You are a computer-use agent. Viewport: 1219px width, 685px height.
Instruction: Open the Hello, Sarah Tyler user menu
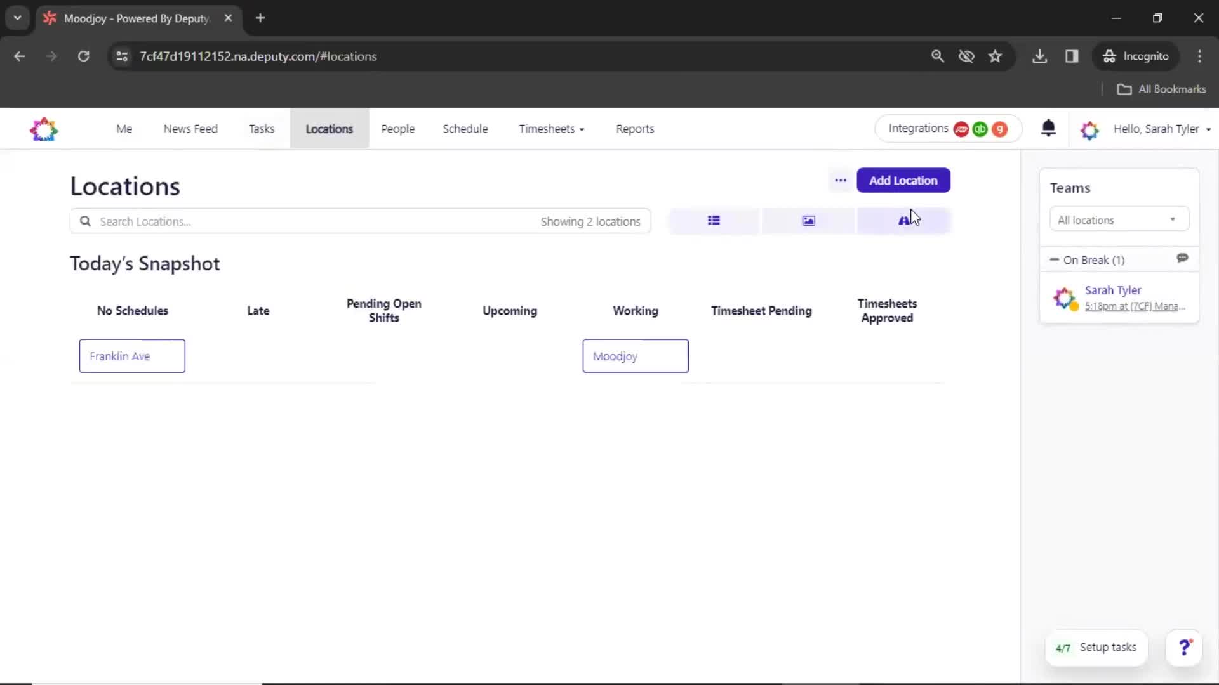pos(1162,129)
